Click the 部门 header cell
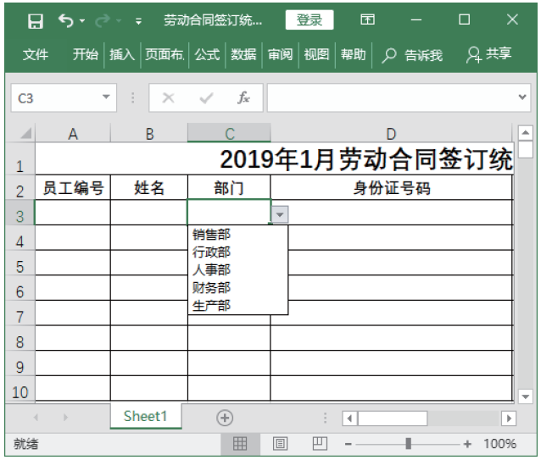541x460 pixels. pos(229,188)
